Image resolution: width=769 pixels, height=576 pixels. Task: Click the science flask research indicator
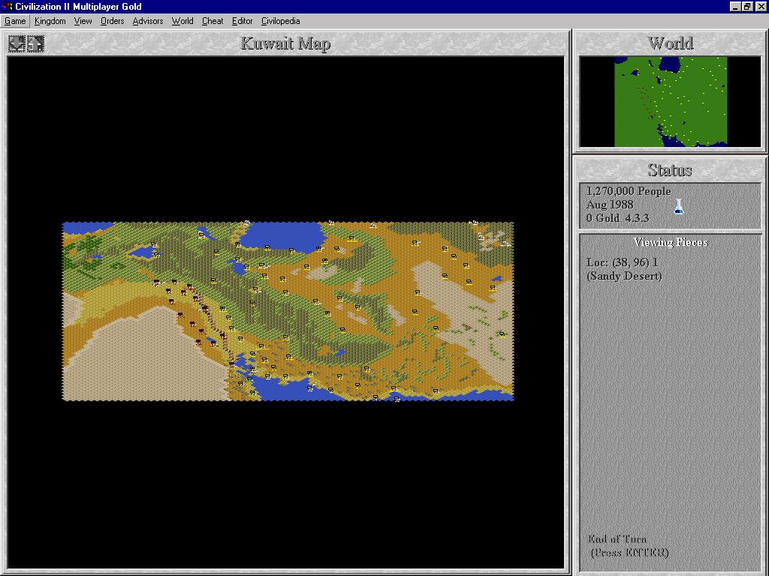coord(679,206)
